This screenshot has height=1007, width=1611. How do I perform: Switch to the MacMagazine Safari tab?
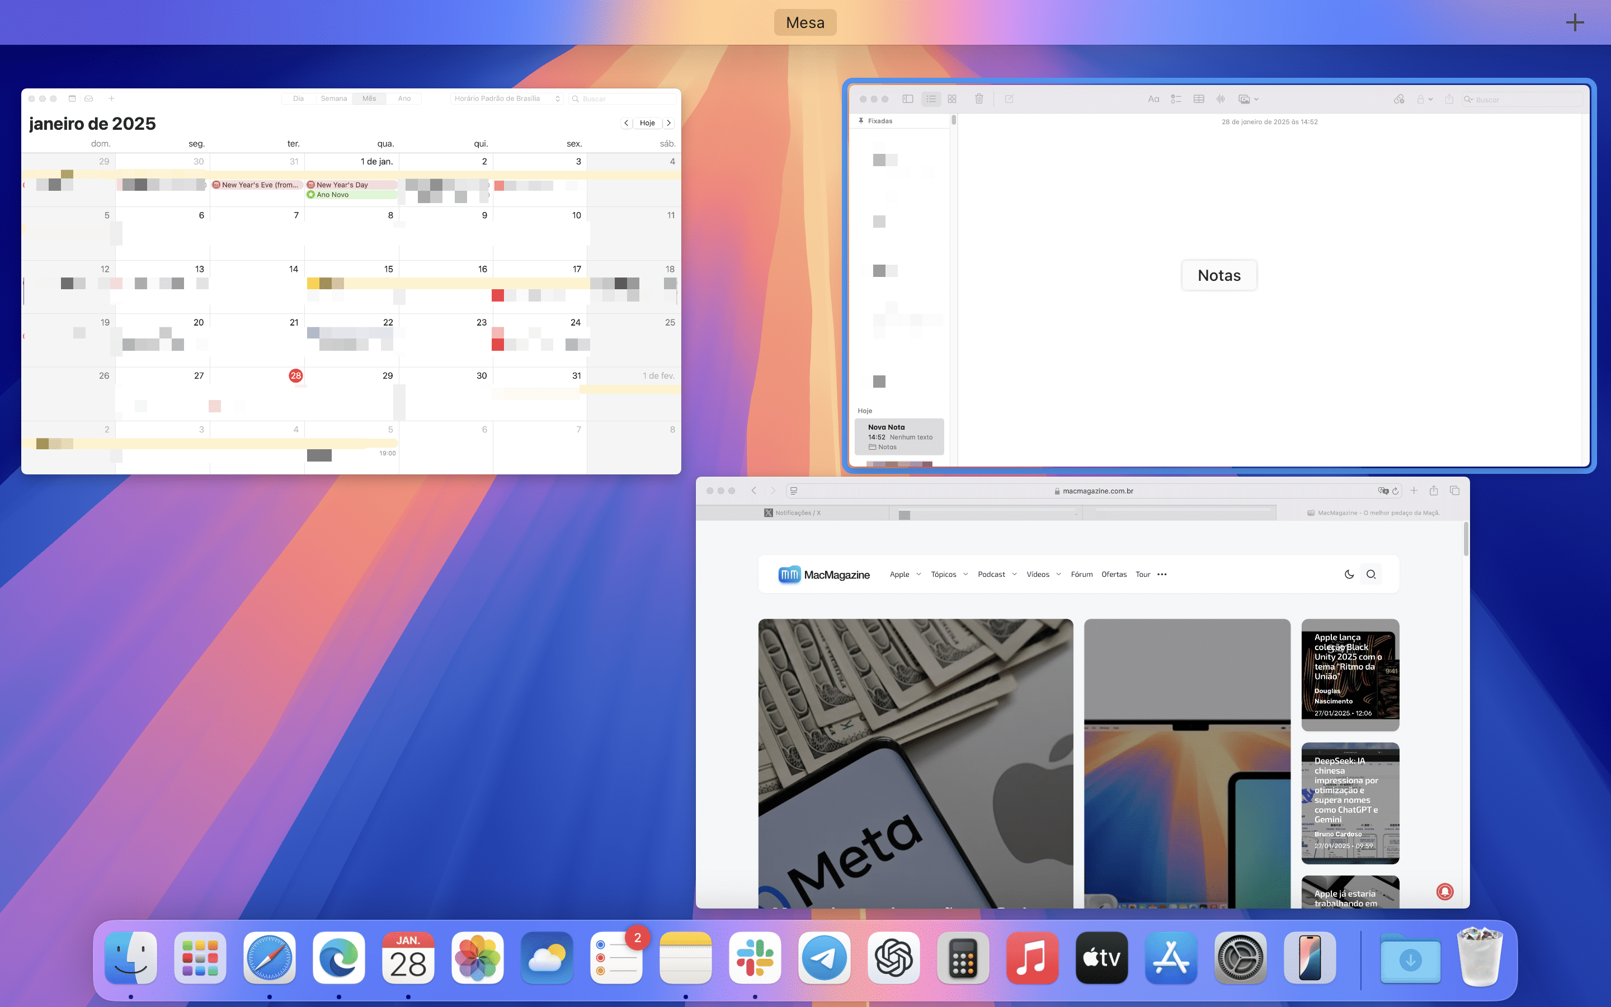click(1373, 513)
